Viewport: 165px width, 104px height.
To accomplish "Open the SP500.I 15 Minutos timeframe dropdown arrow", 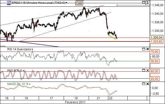I will pos(66,3).
